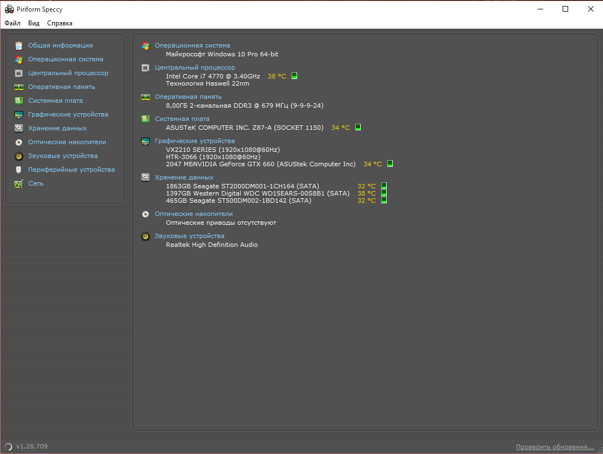
Task: Click ASUSTeK Z87-A motherboard line
Action: click(x=245, y=128)
